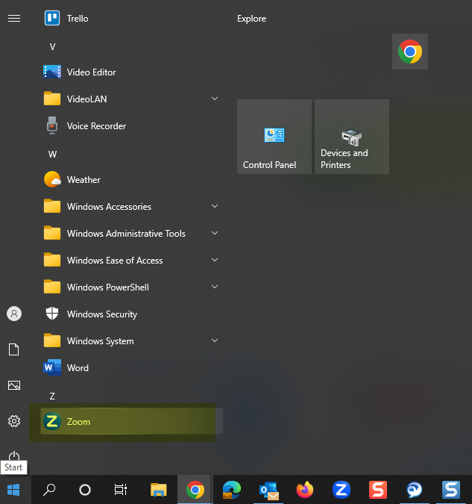Launch Zoom from the app list
The height and width of the screenshot is (504, 472).
[x=132, y=421]
